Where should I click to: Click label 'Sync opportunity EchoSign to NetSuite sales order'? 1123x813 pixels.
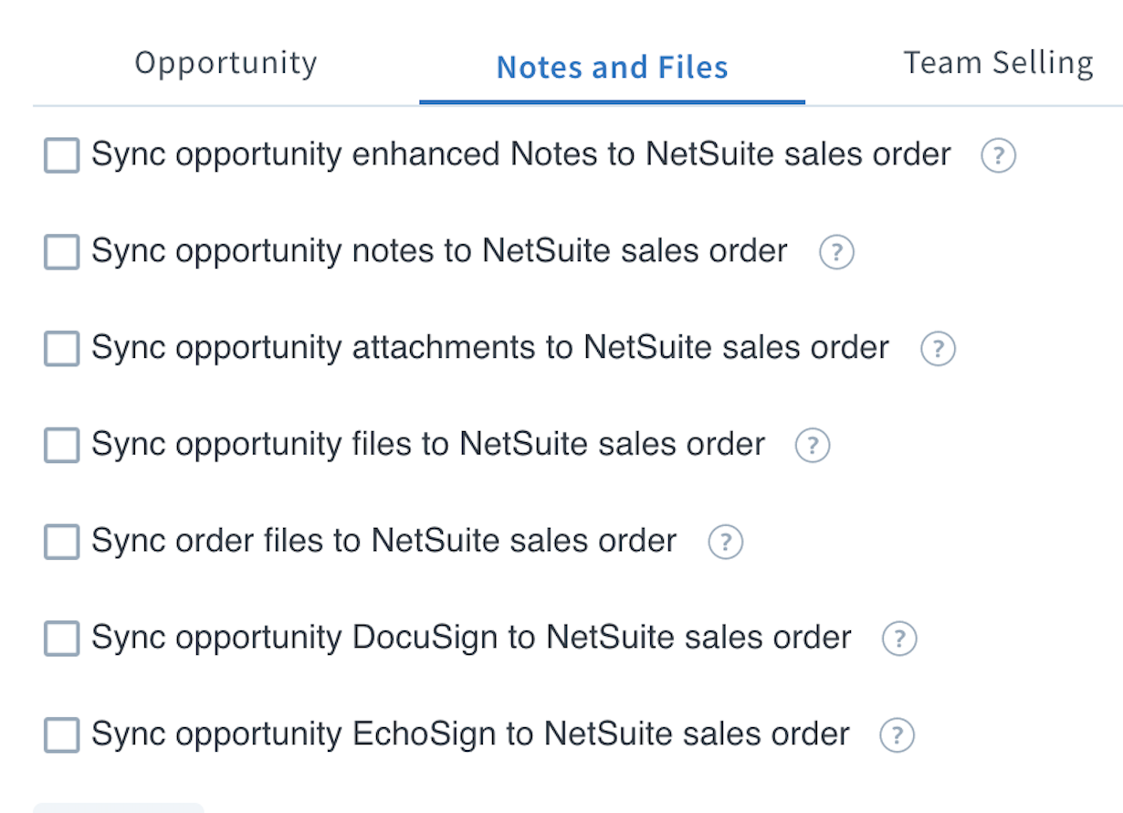tap(471, 734)
